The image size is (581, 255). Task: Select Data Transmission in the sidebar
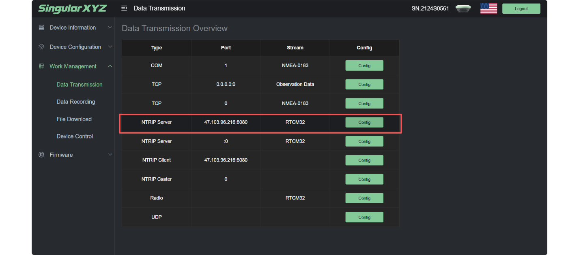[80, 85]
